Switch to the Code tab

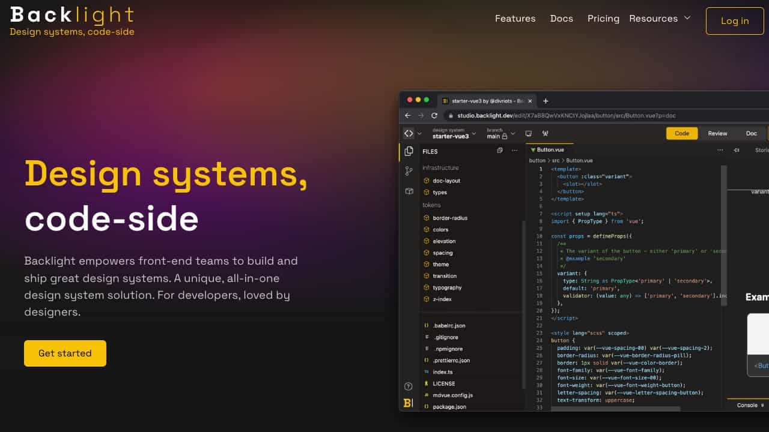coord(682,133)
